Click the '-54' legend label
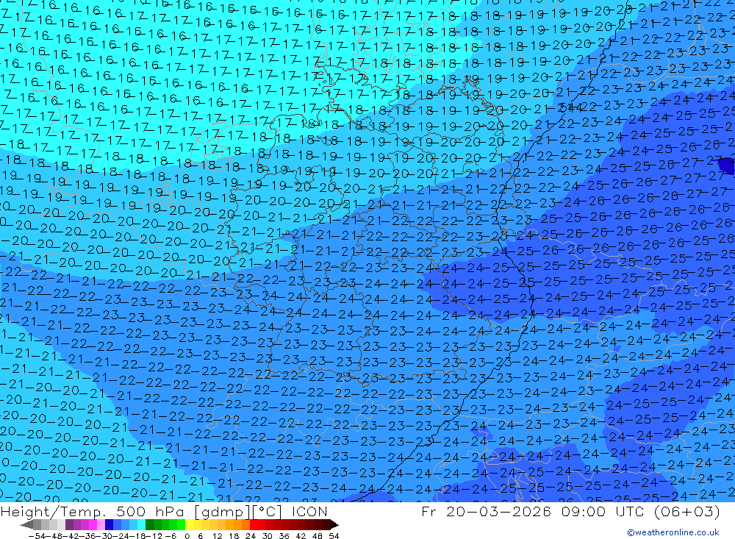 tap(37, 536)
